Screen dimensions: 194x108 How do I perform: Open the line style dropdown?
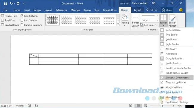click(x=158, y=16)
